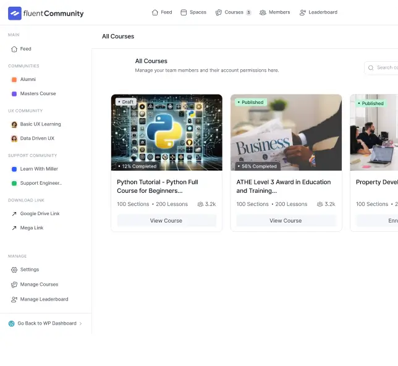
Task: Open the Courses tab in top navigation
Action: click(x=233, y=12)
